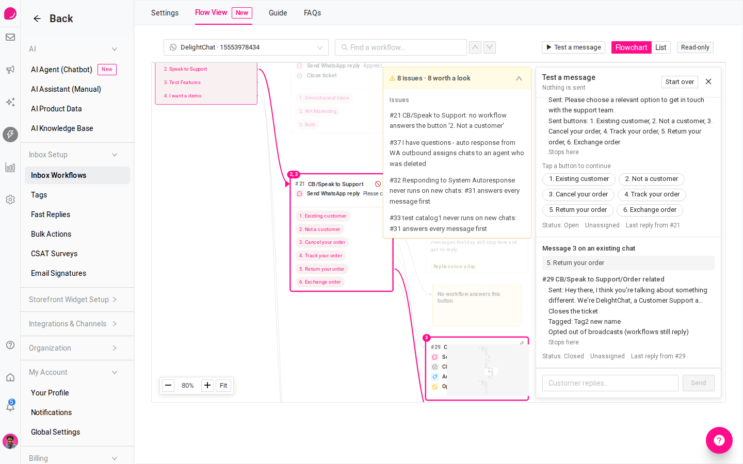Open the AI sparkles icon in sidebar
743x464 pixels.
pos(10,102)
